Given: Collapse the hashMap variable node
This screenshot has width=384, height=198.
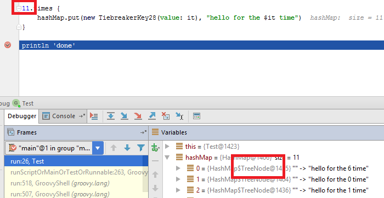Looking at the screenshot, I should point(167,158).
